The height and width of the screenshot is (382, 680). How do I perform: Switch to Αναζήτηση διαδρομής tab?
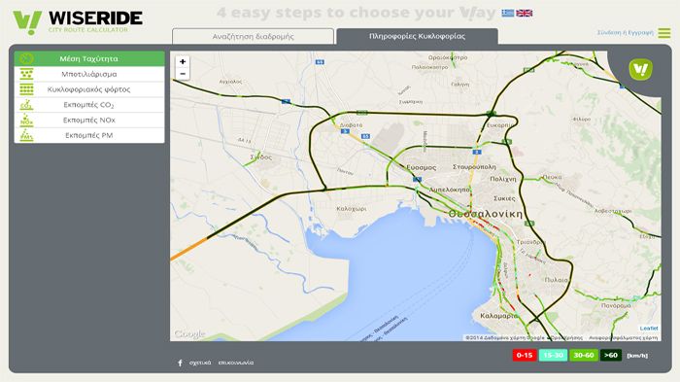coord(253,37)
